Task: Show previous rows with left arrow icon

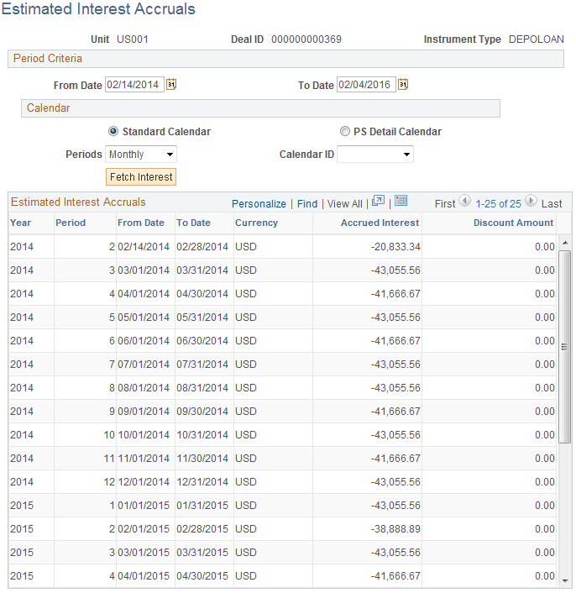Action: pyautogui.click(x=464, y=201)
